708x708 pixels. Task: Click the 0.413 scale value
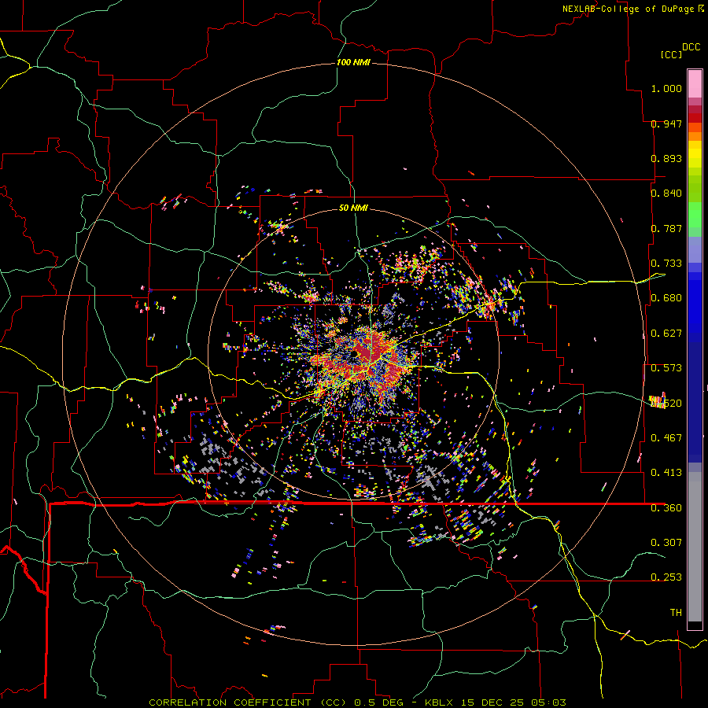[666, 473]
